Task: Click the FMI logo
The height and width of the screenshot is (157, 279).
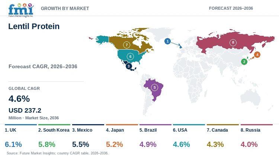Action: coord(21,10)
